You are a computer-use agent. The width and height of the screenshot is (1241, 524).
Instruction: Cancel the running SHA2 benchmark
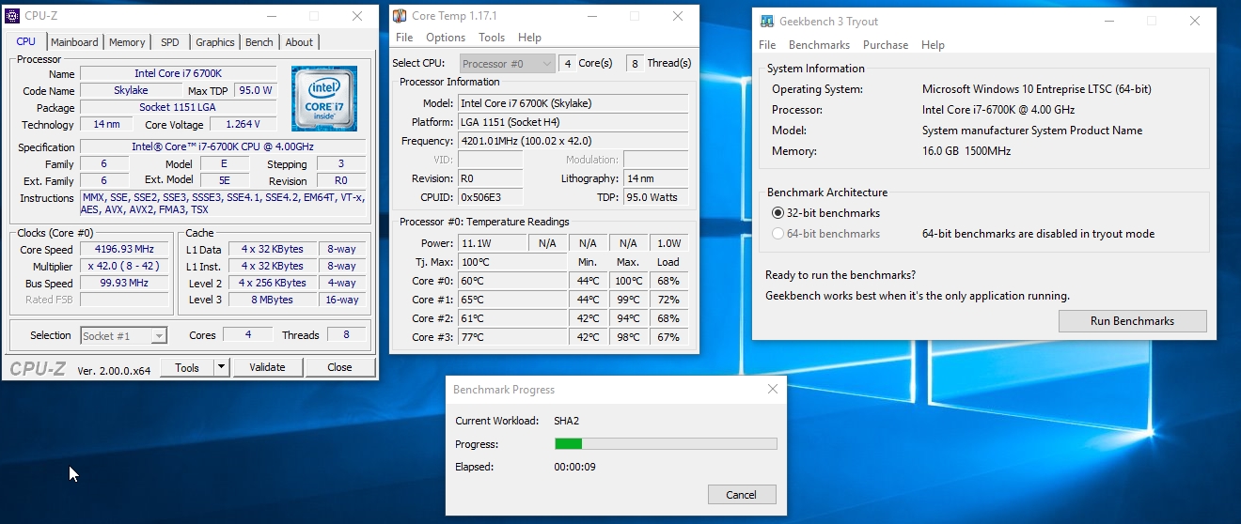[741, 495]
